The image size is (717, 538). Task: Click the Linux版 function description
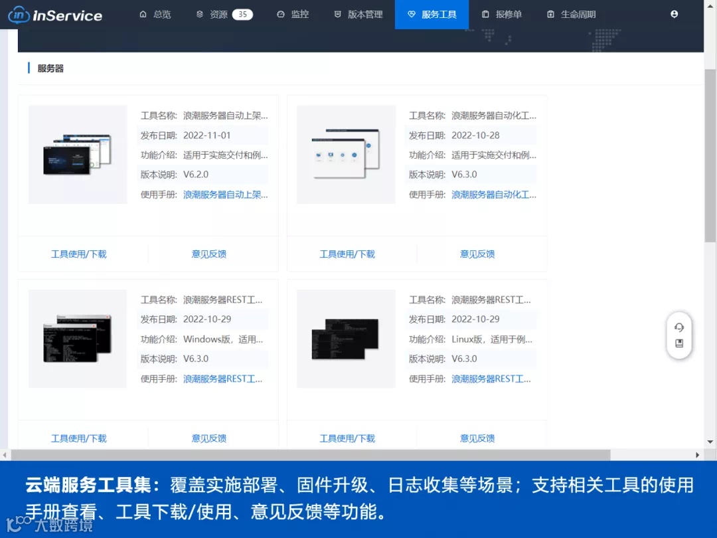coord(491,339)
